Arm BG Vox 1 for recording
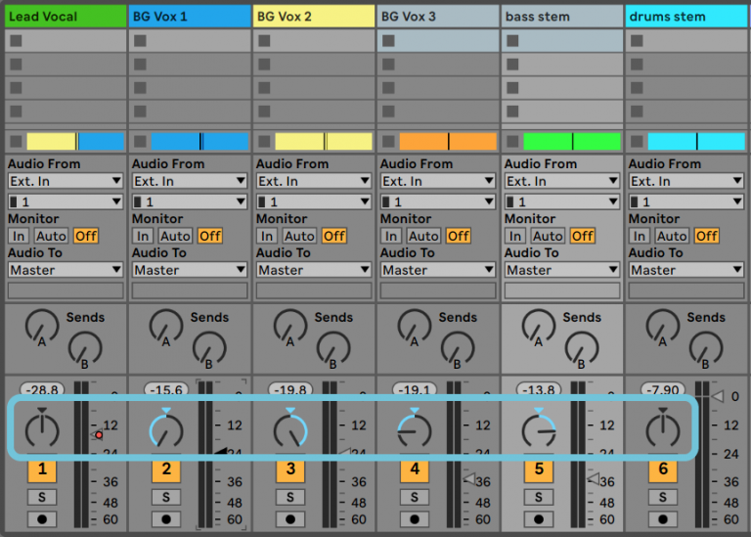The width and height of the screenshot is (751, 537). [x=166, y=519]
